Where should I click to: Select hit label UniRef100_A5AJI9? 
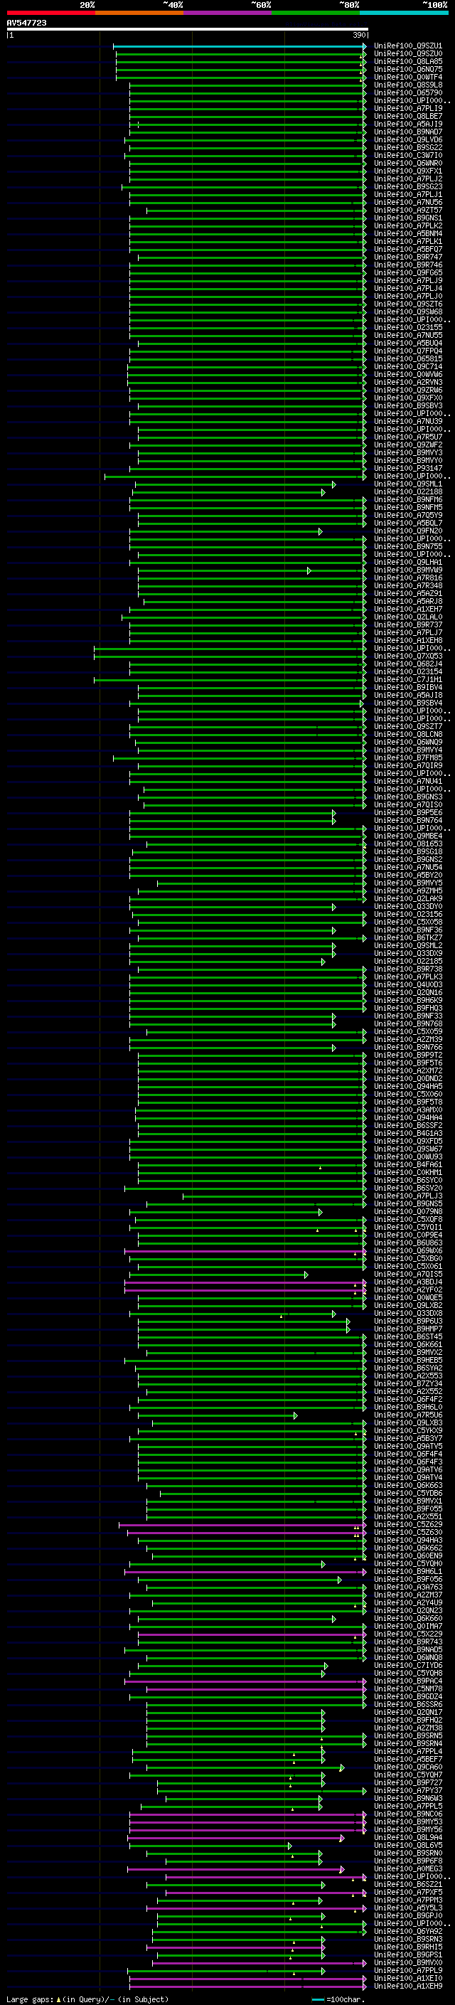coord(408,124)
